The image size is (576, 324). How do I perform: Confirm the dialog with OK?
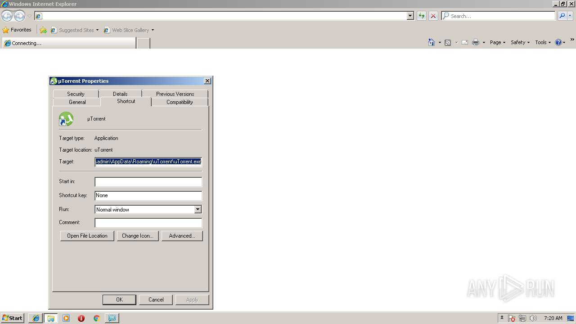119,300
